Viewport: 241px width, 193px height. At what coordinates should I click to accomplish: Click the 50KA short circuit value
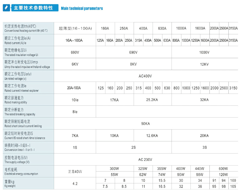[146, 124]
